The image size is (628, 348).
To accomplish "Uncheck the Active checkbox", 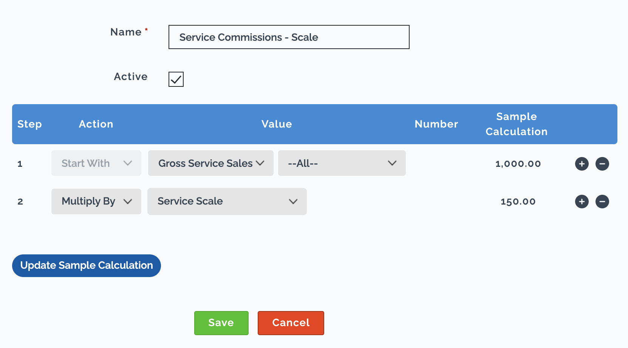I will pyautogui.click(x=176, y=79).
